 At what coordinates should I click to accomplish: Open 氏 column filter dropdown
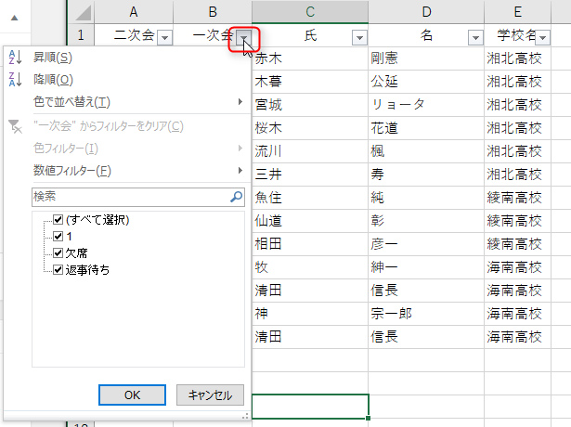[359, 37]
